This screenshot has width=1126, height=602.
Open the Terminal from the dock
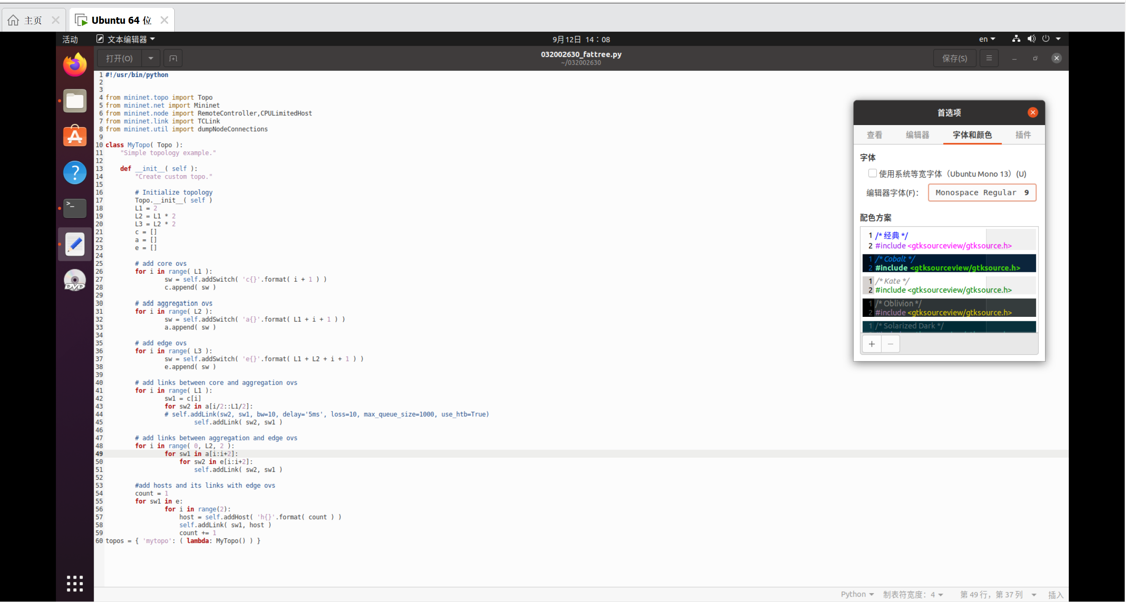(75, 207)
